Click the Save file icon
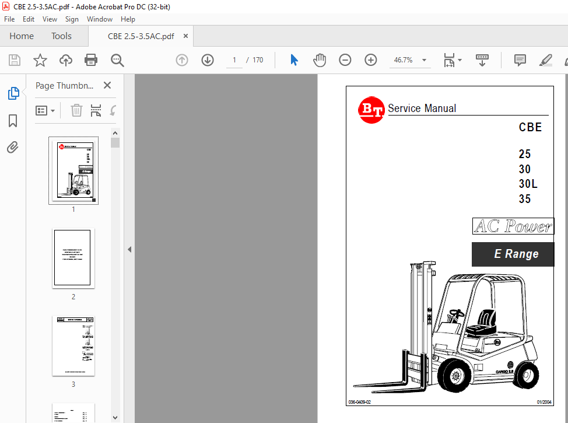The width and height of the screenshot is (568, 423). pyautogui.click(x=15, y=60)
